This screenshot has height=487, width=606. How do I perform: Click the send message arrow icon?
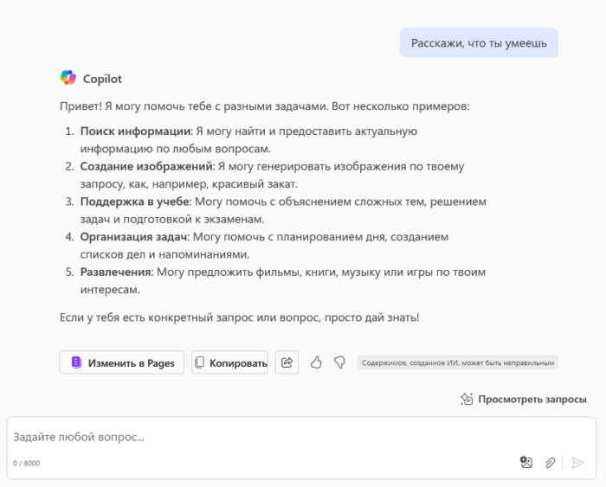577,462
